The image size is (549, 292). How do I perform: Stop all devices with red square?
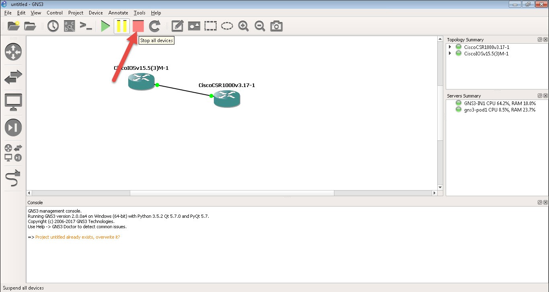138,26
